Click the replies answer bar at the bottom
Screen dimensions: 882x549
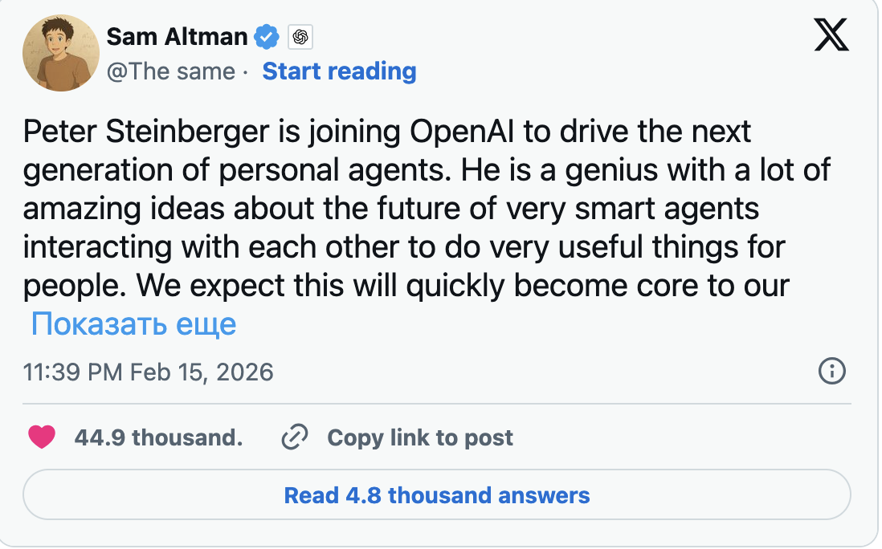(x=438, y=495)
